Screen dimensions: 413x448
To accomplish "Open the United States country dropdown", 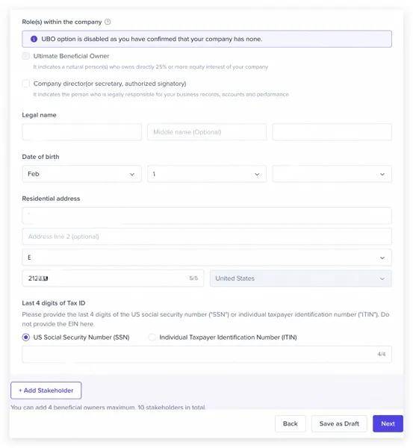I will click(301, 279).
